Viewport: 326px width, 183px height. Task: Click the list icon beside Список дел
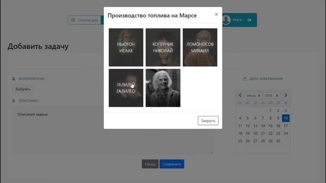point(73,20)
